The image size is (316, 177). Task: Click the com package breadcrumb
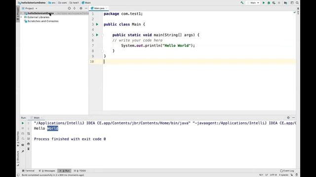pyautogui.click(x=63, y=3)
